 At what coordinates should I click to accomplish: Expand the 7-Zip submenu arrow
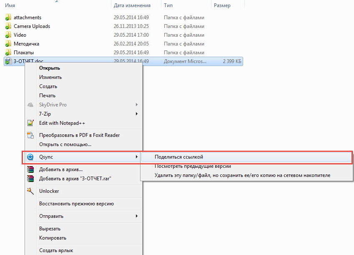pos(137,114)
